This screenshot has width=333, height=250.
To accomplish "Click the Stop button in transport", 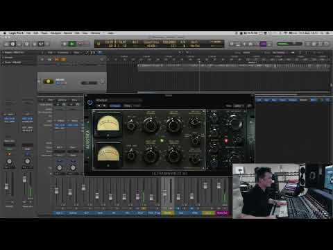I will click(65, 44).
